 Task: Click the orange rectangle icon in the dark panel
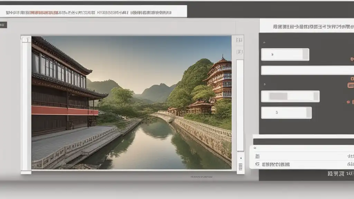click(x=351, y=85)
